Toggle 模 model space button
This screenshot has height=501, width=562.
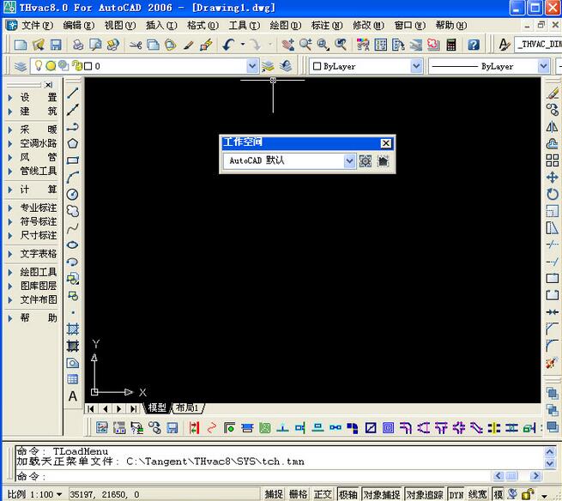click(499, 494)
